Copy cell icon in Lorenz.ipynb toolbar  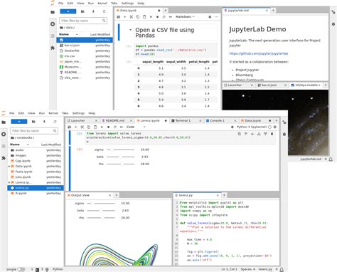(x=89, y=127)
